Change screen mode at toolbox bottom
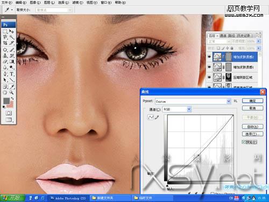Viewport: 269px width, 202px height. click(x=9, y=120)
